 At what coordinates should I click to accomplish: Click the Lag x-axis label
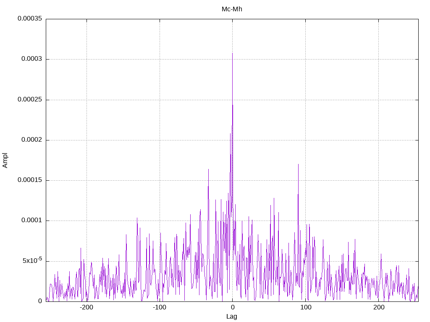232,316
